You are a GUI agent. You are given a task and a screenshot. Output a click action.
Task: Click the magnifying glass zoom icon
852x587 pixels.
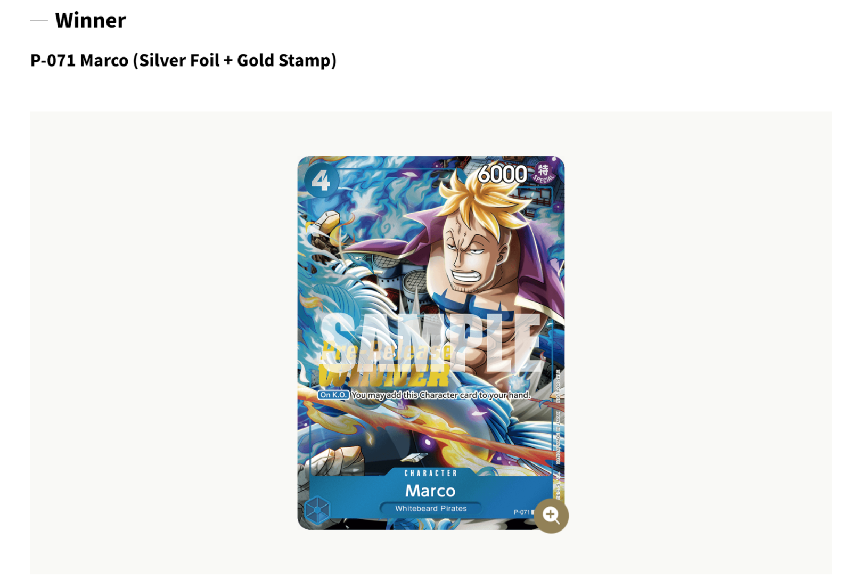point(551,515)
